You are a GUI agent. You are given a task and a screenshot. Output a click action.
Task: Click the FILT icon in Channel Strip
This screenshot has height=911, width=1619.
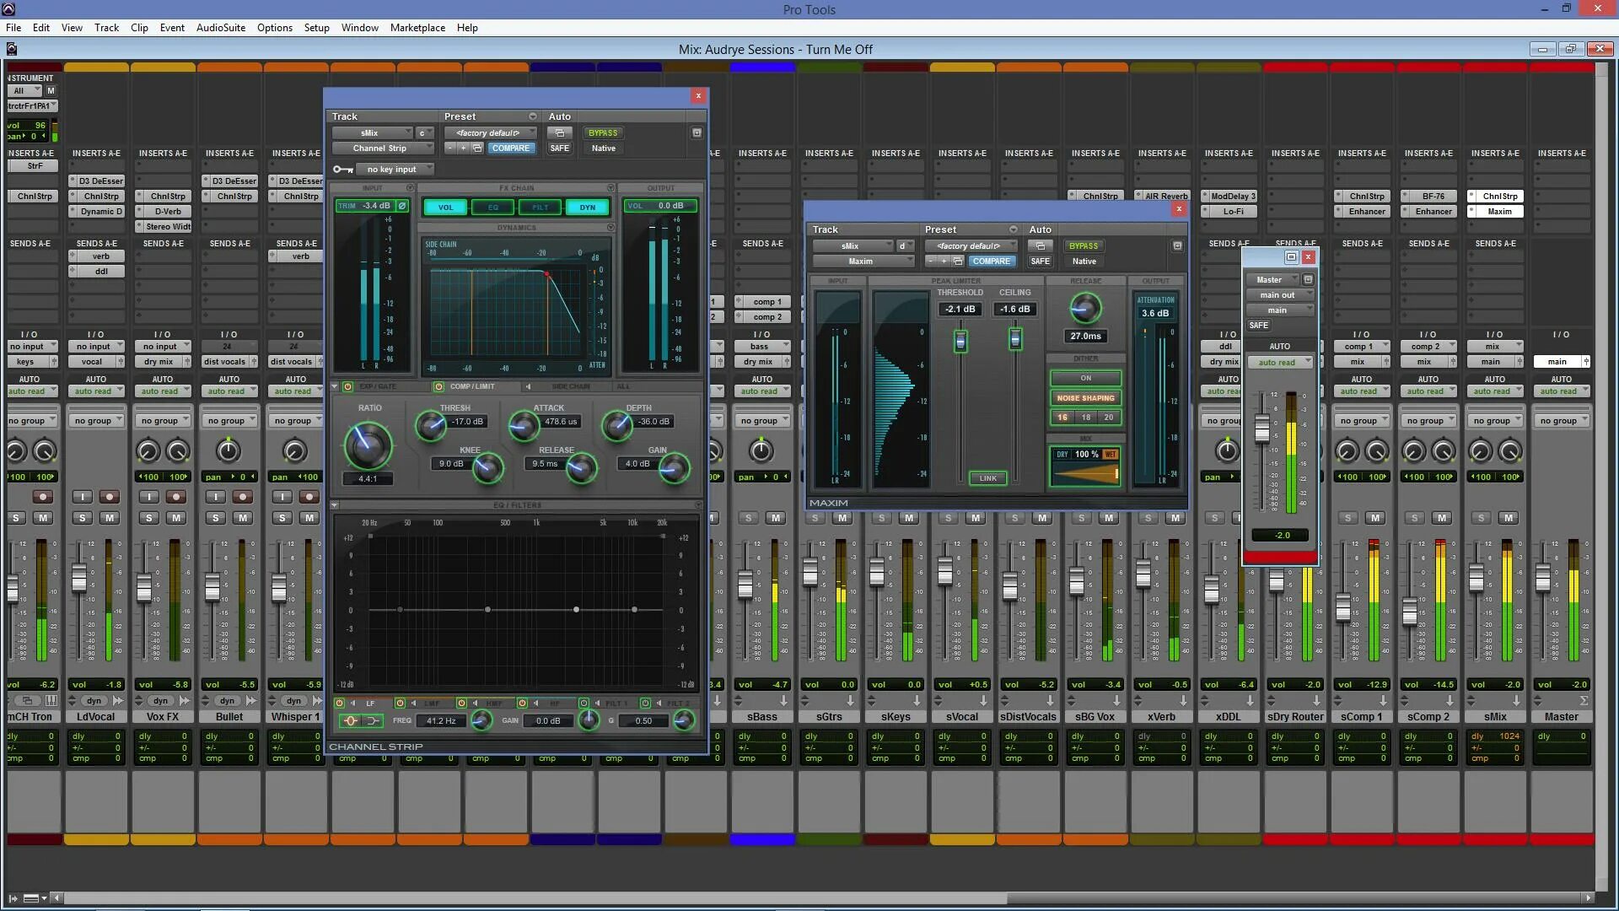(x=540, y=206)
